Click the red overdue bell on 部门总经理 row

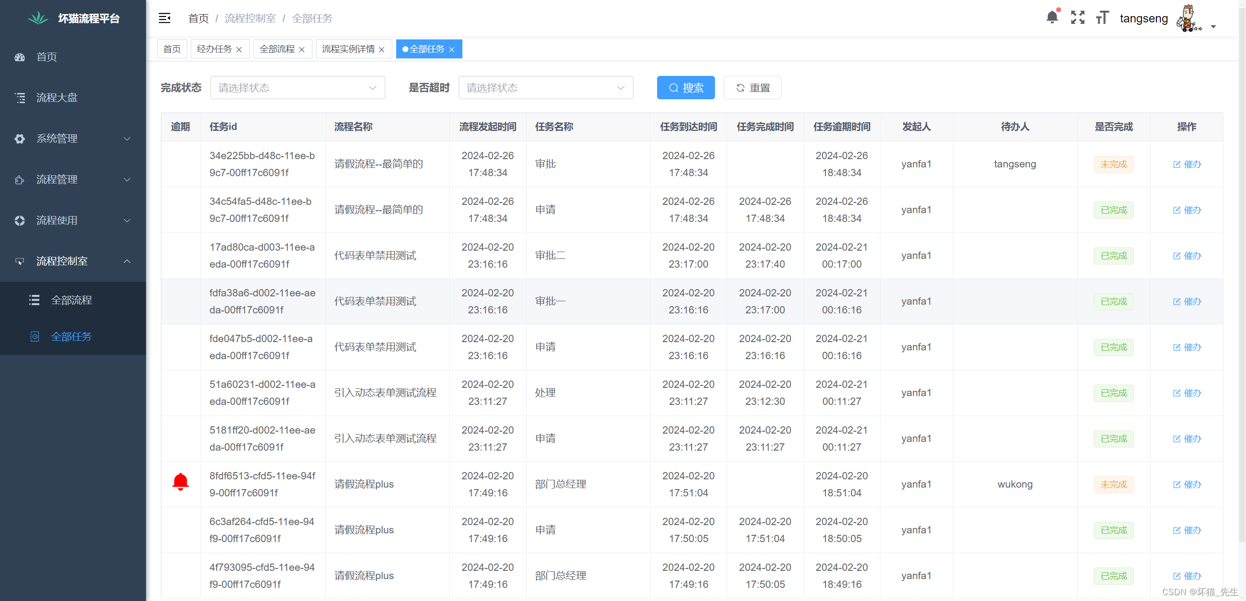[x=181, y=481]
